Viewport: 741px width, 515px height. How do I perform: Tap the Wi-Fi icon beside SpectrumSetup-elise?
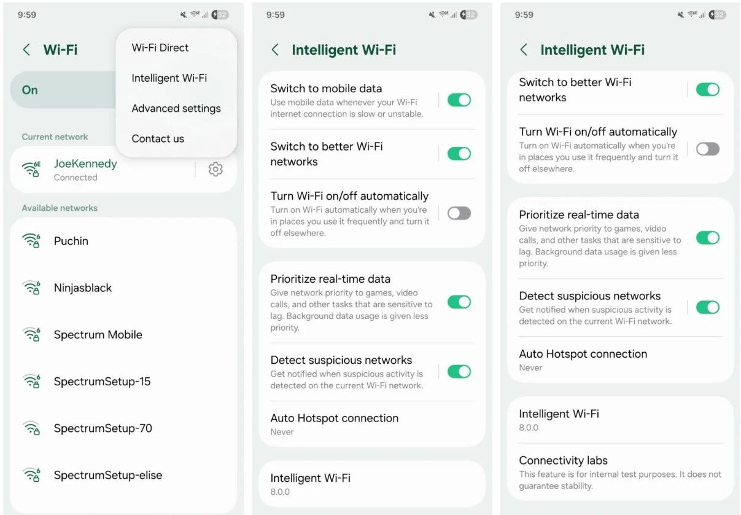pyautogui.click(x=31, y=475)
